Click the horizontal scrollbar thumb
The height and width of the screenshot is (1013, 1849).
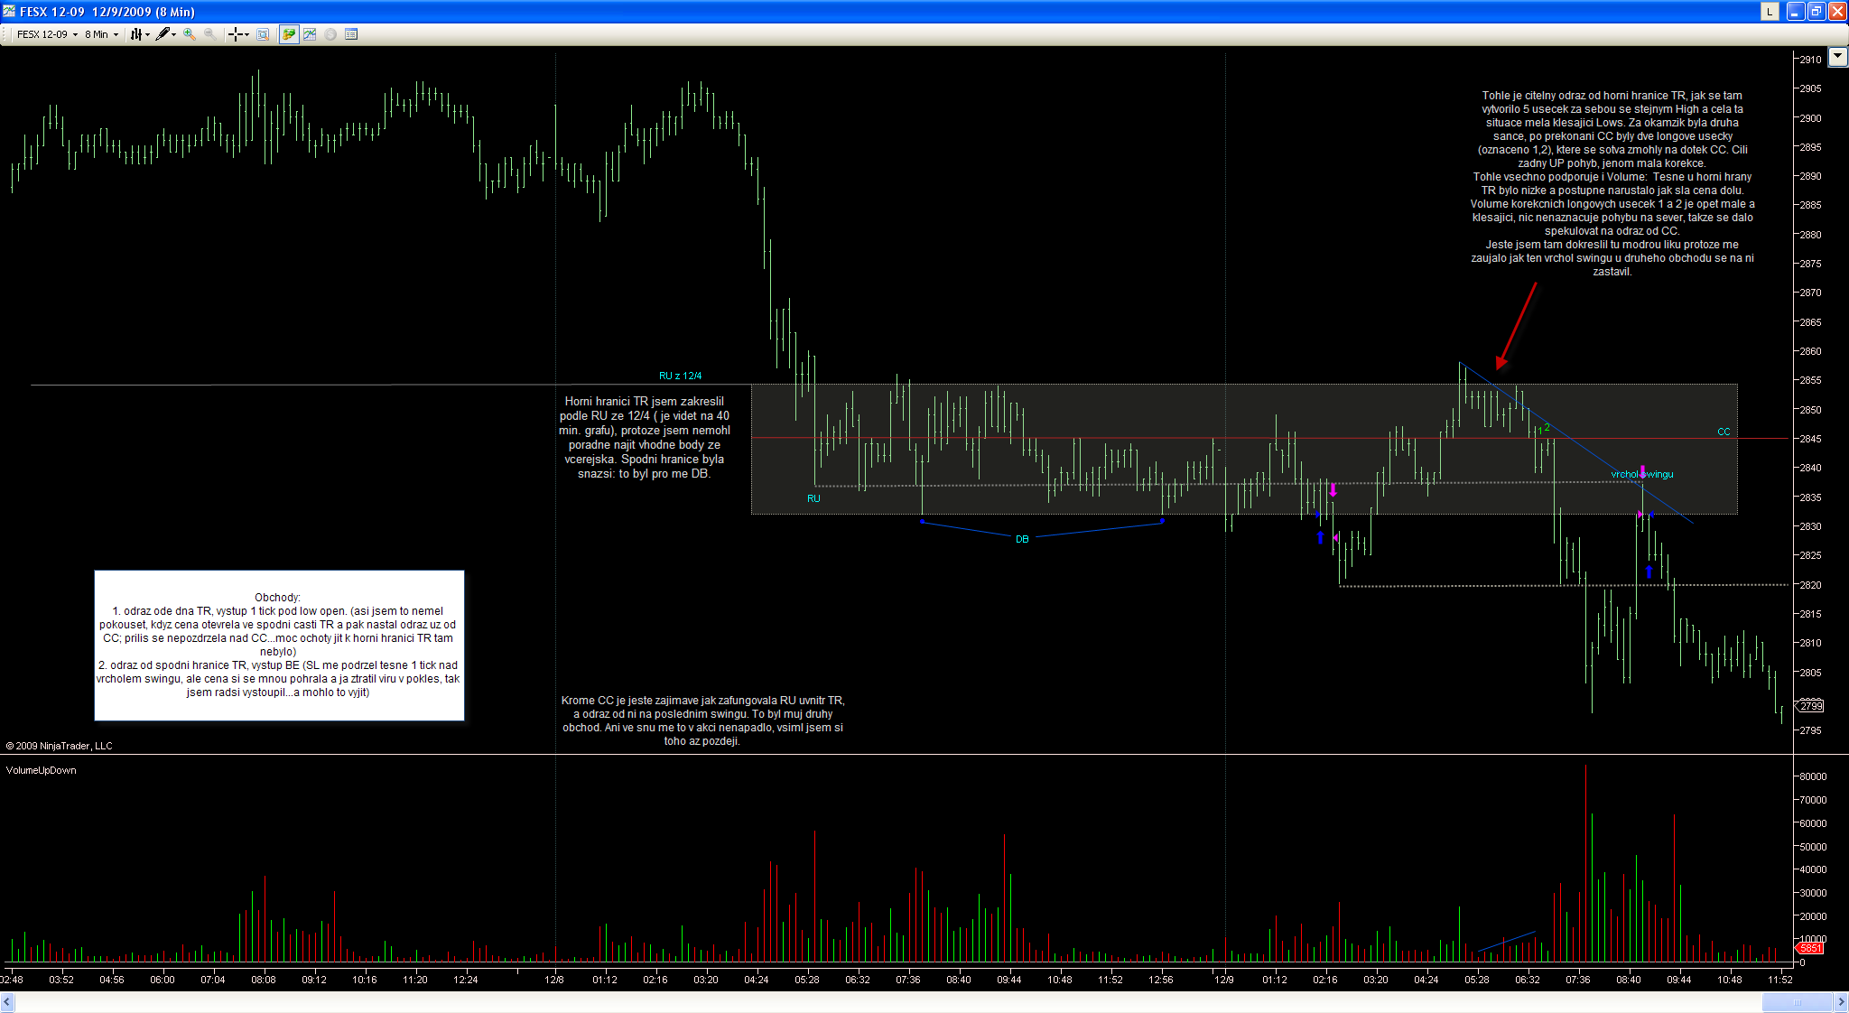point(1797,1002)
